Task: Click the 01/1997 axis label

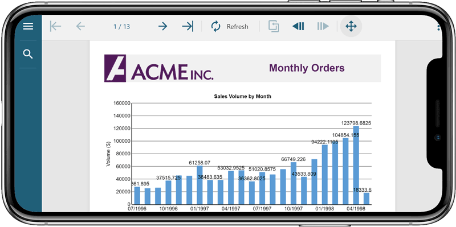Action: [199, 209]
